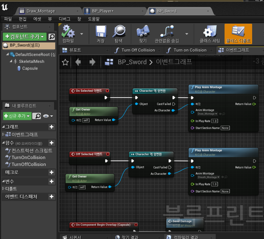Open the Sheath_Montage anim montage dropdown
Screen dimensions: 264x239
(209, 177)
